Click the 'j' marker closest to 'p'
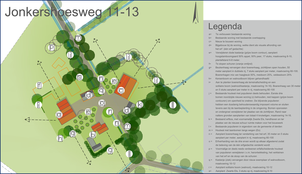Viewport: 302px width, 174px height. (70, 55)
